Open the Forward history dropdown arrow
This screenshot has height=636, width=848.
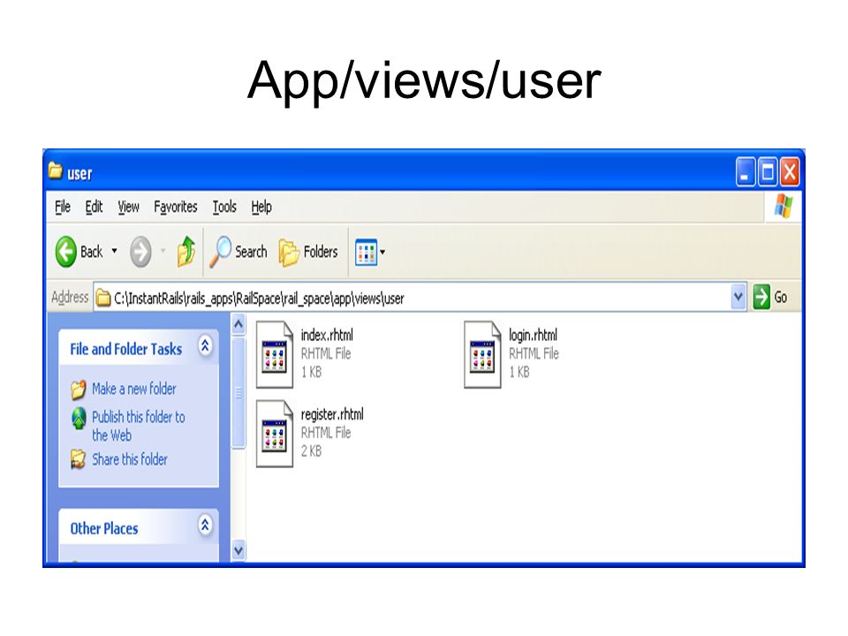tap(163, 251)
